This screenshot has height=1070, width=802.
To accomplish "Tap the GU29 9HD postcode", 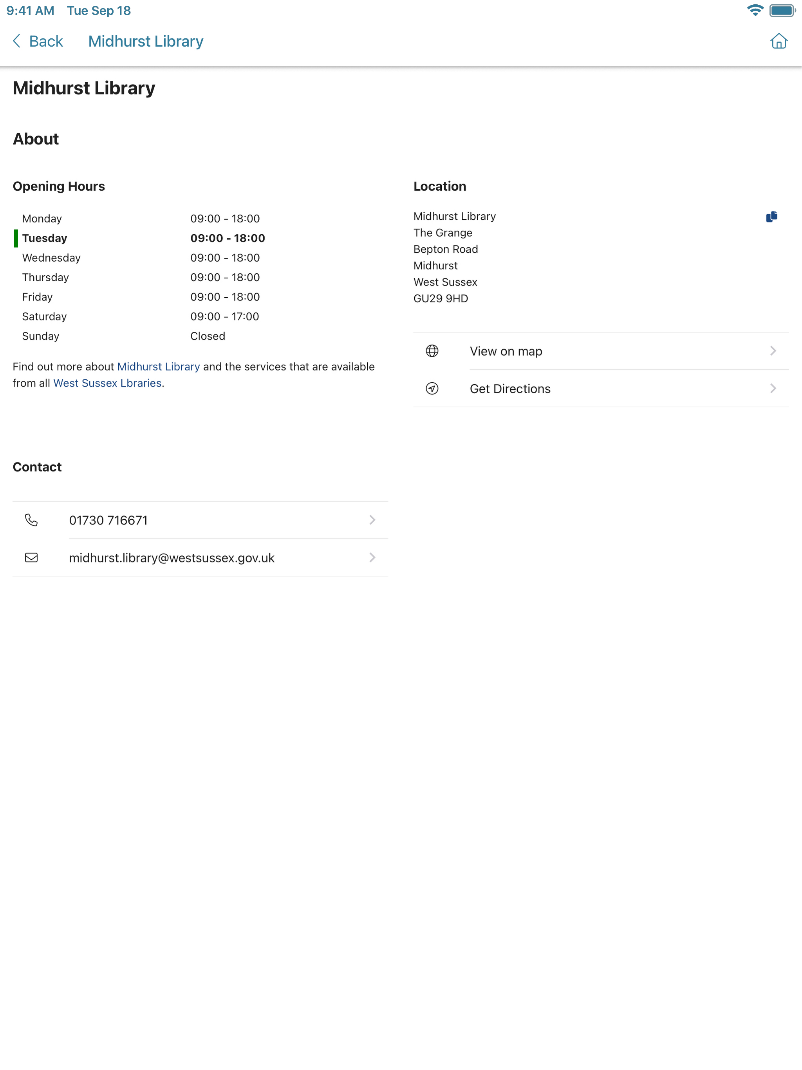I will (x=441, y=298).
